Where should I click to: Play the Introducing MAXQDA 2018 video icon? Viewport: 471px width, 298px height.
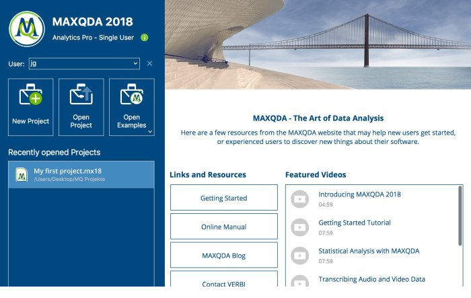[x=299, y=198]
